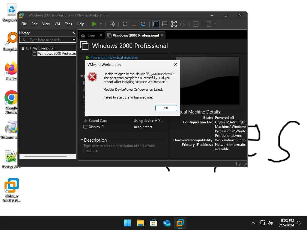Select the Google Chrome desktop shortcut
Screen dimensions: 307x230
point(11,102)
